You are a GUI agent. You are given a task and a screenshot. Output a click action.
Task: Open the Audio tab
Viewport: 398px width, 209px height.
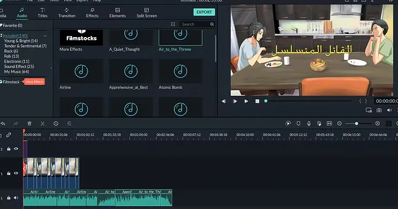[x=22, y=13]
